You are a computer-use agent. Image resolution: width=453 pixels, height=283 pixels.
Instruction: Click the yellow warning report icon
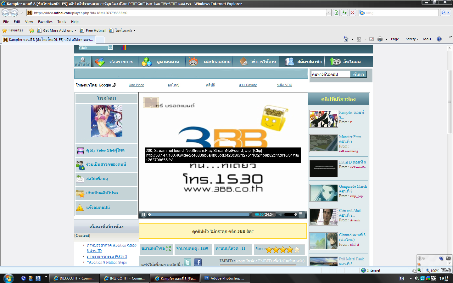coord(80,208)
